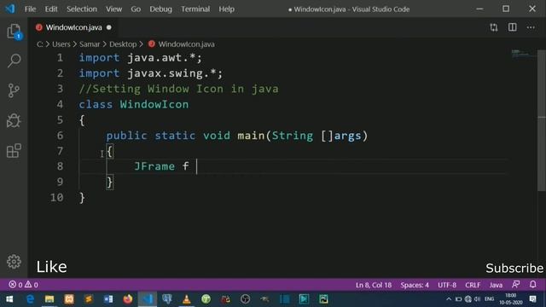The image size is (546, 307).
Task: Click import java.awt.*; on line 1
Action: click(x=140, y=58)
